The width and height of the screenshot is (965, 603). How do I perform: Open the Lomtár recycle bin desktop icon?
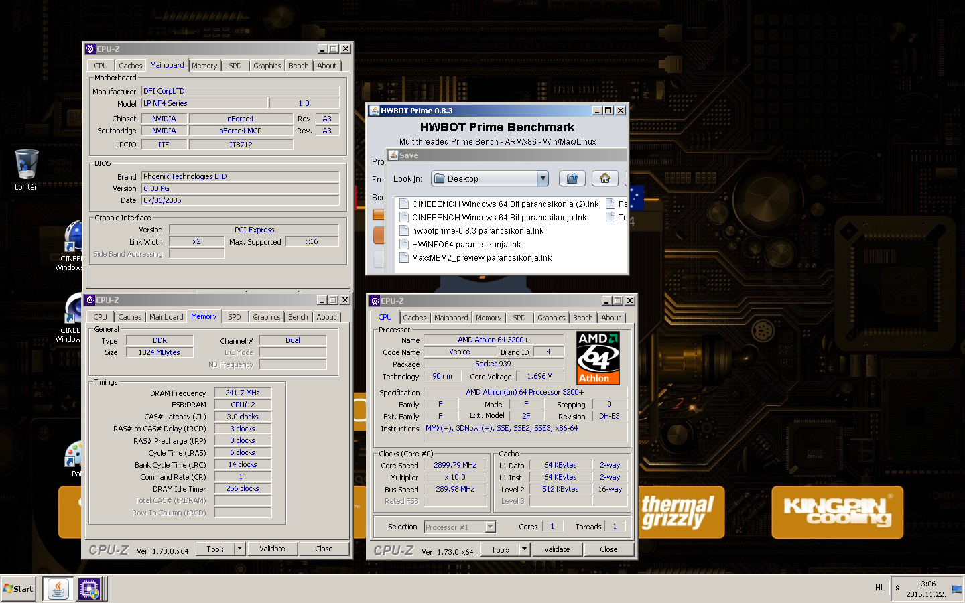[26, 170]
